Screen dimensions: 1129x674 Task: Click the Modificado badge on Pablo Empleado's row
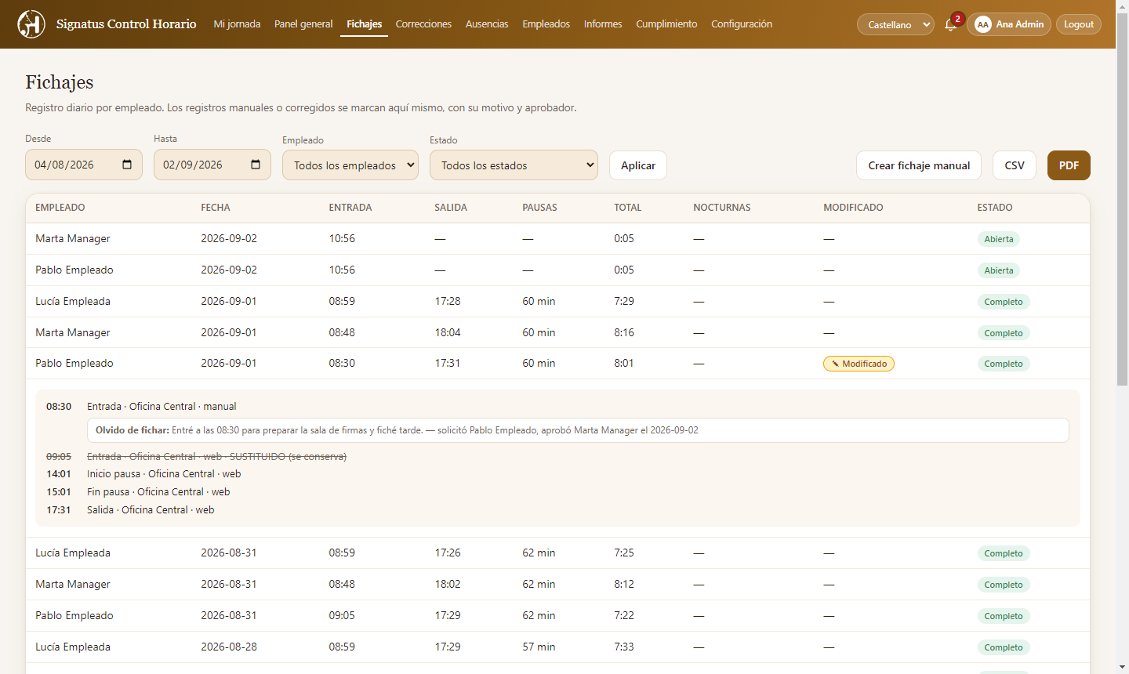(859, 364)
